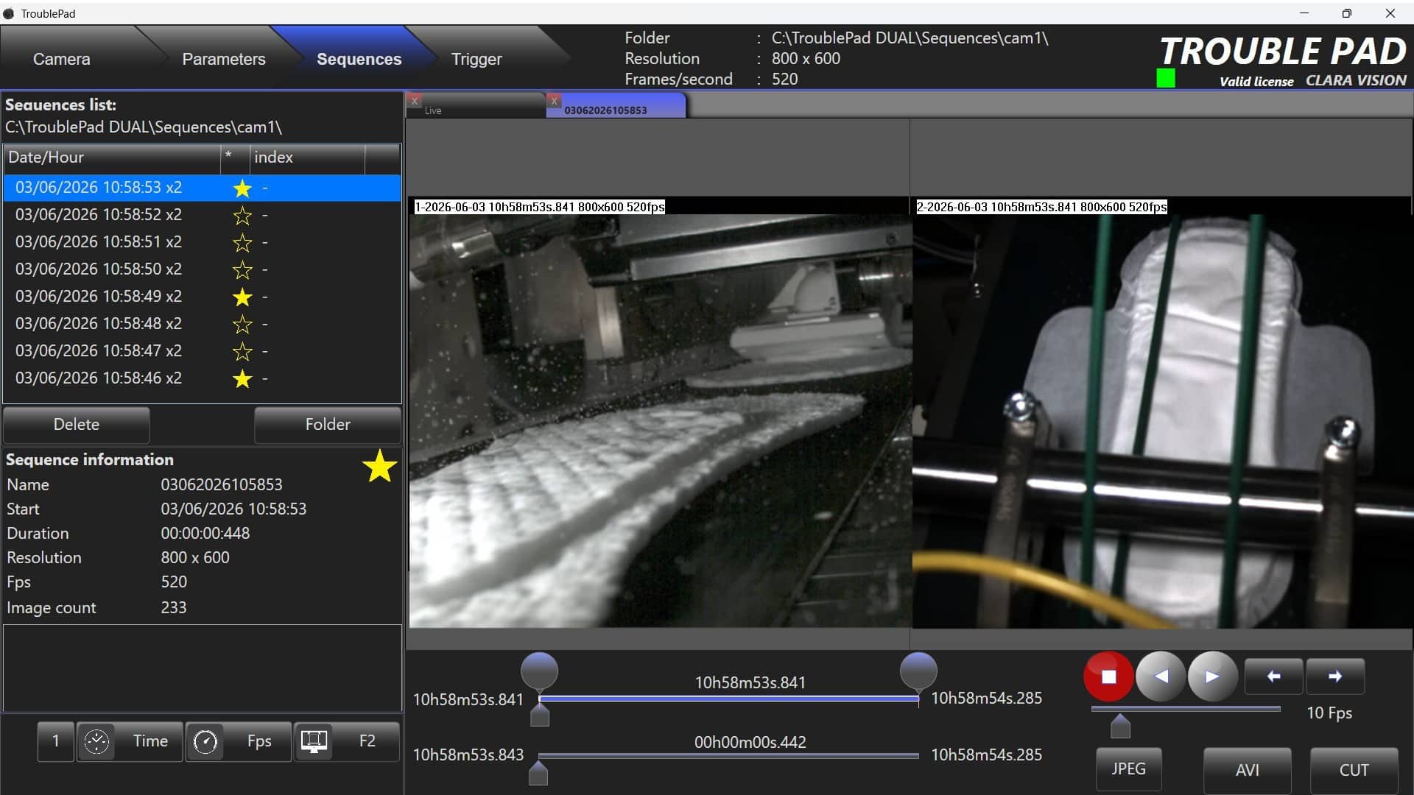The image size is (1414, 795).
Task: Click the playback speed slider handle
Action: 1120,726
